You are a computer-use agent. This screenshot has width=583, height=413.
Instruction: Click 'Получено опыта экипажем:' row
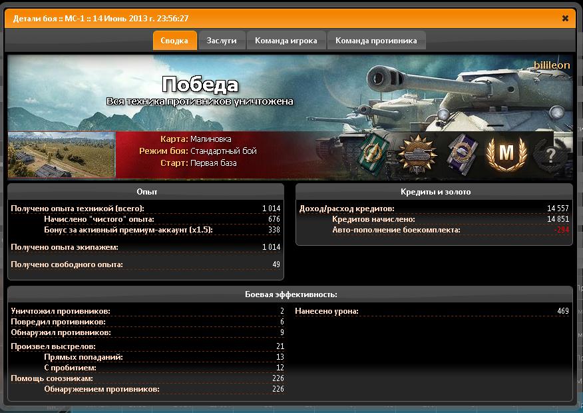[x=146, y=247]
